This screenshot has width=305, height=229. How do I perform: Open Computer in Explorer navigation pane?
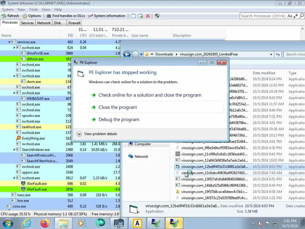143,144
